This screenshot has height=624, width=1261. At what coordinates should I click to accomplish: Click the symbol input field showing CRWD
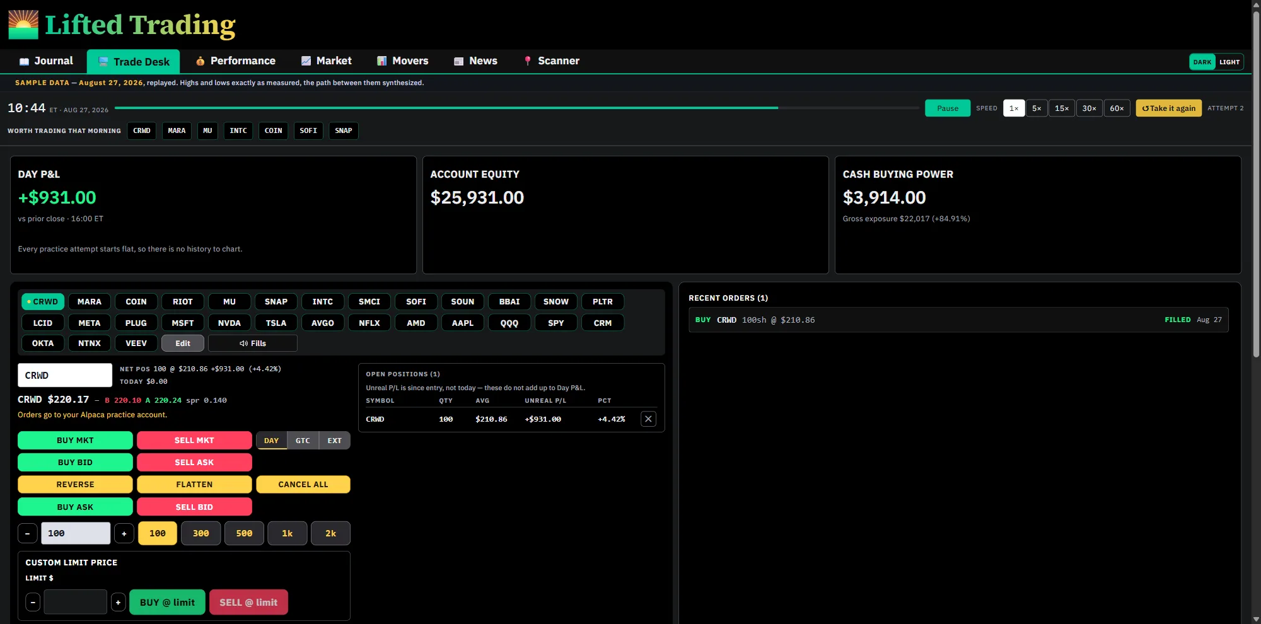[x=65, y=376]
